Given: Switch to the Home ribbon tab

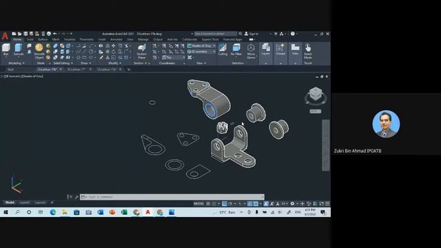Looking at the screenshot, I should point(17,40).
